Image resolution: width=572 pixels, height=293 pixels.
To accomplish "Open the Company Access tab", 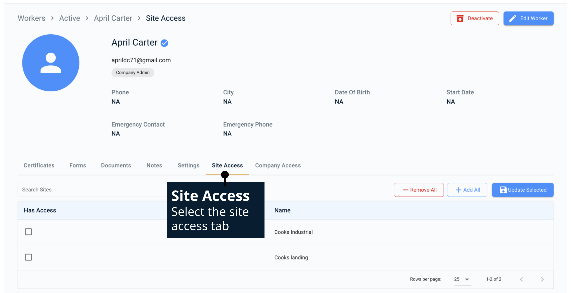I will click(x=278, y=166).
